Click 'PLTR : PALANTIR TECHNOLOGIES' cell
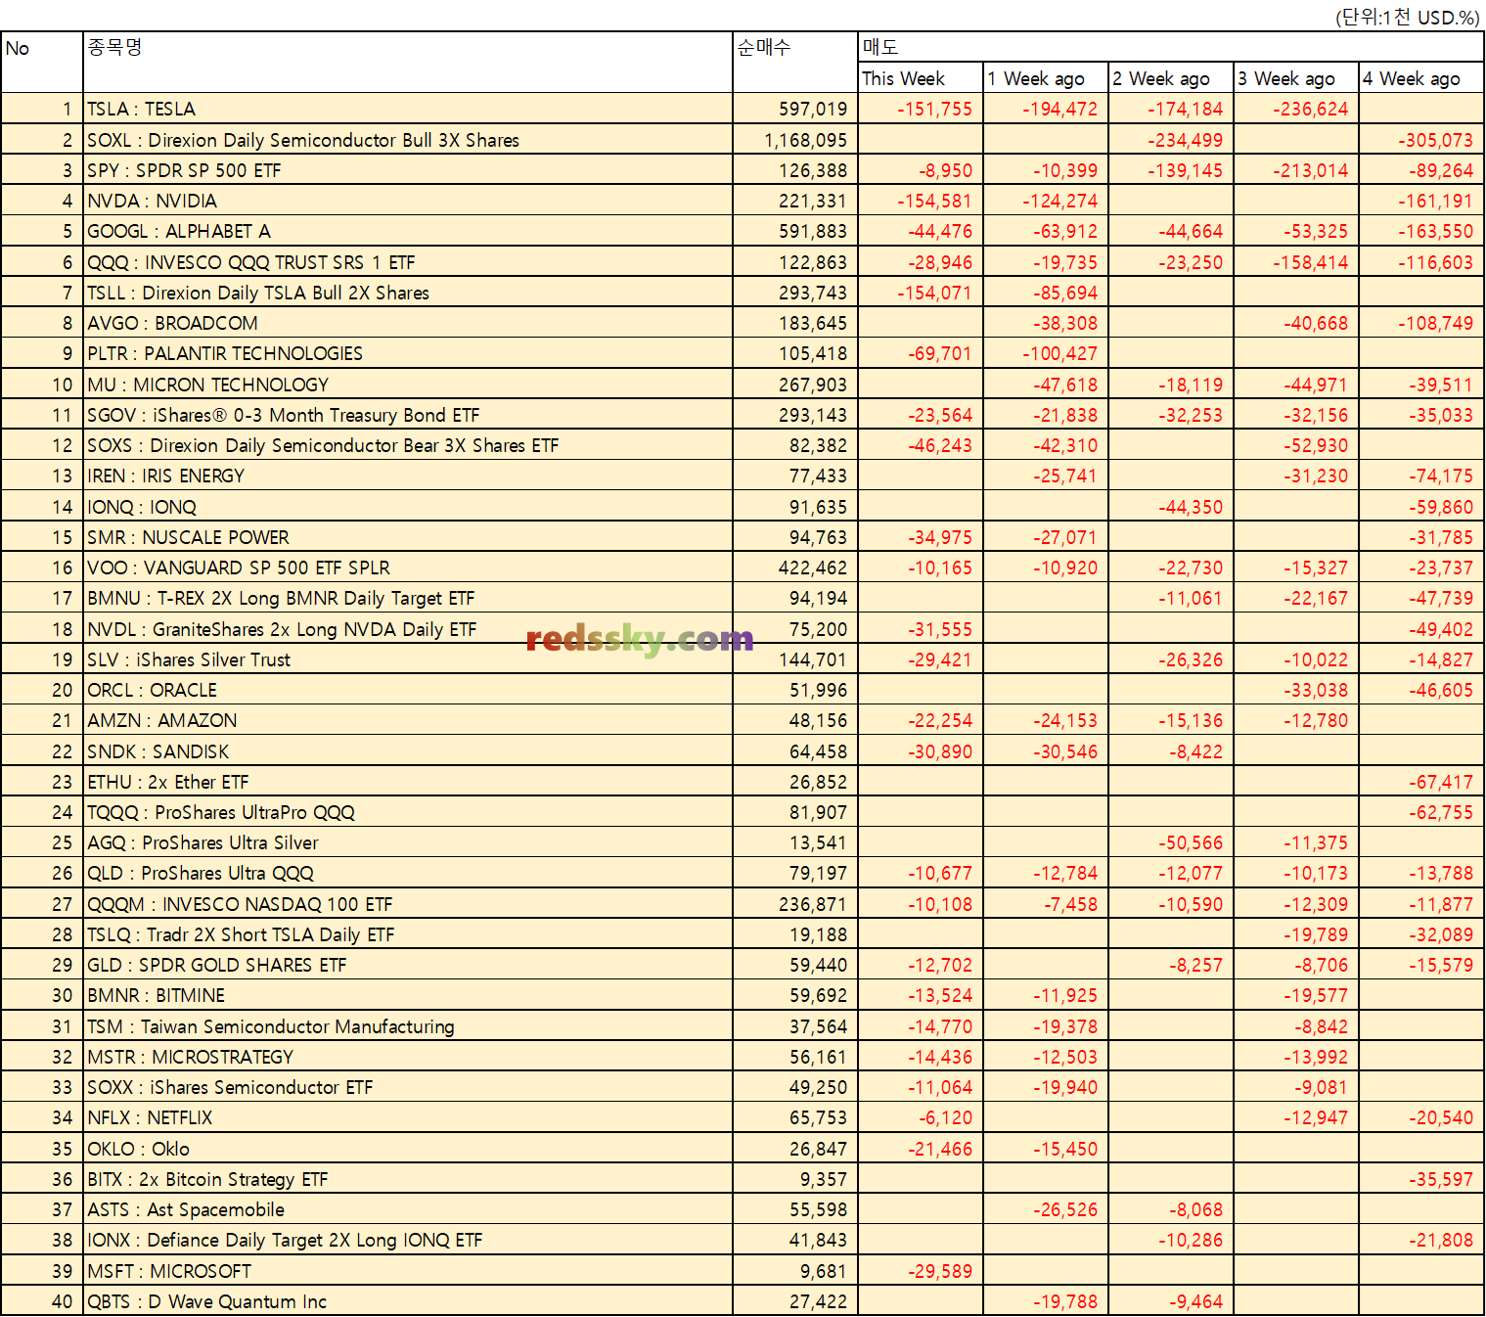Image resolution: width=1486 pixels, height=1317 pixels. coord(408,353)
